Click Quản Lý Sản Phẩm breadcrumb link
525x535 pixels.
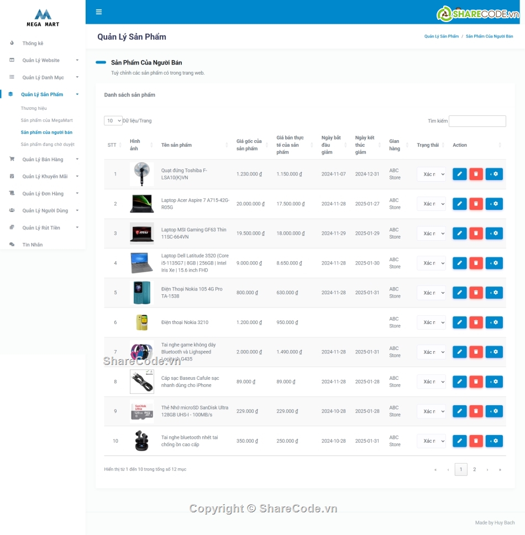(441, 36)
